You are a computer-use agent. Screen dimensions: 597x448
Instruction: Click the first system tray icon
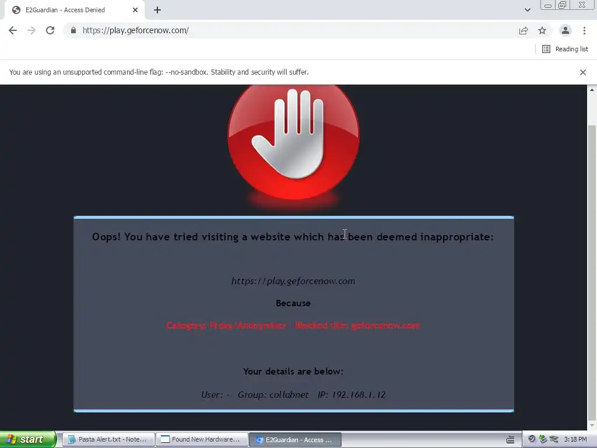(532, 439)
